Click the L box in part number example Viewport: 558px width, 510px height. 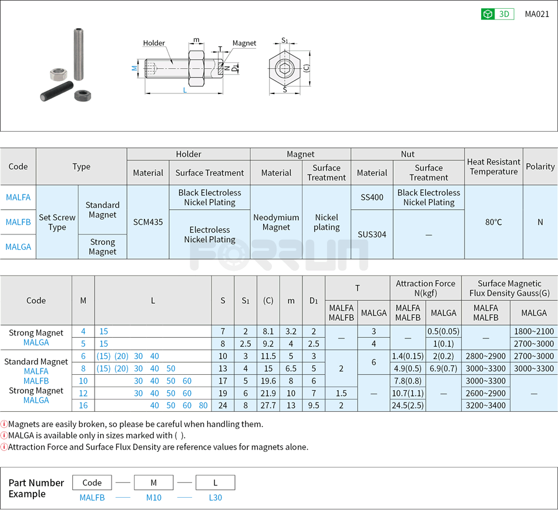pyautogui.click(x=215, y=482)
